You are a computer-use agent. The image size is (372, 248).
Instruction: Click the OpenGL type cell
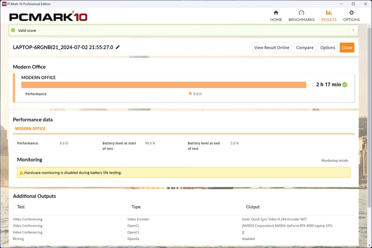(x=134, y=239)
